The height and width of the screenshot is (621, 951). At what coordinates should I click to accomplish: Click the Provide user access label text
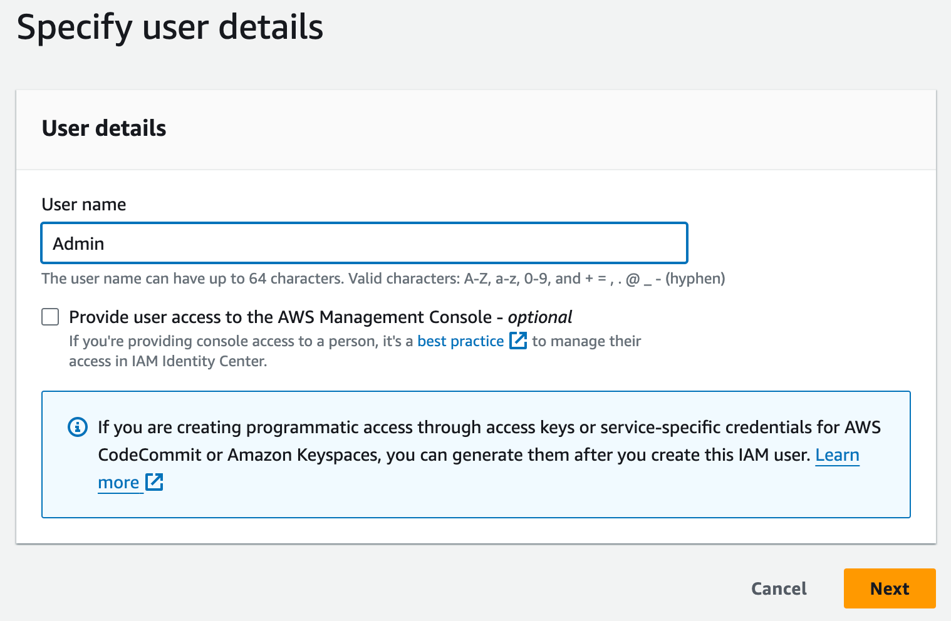tap(280, 317)
